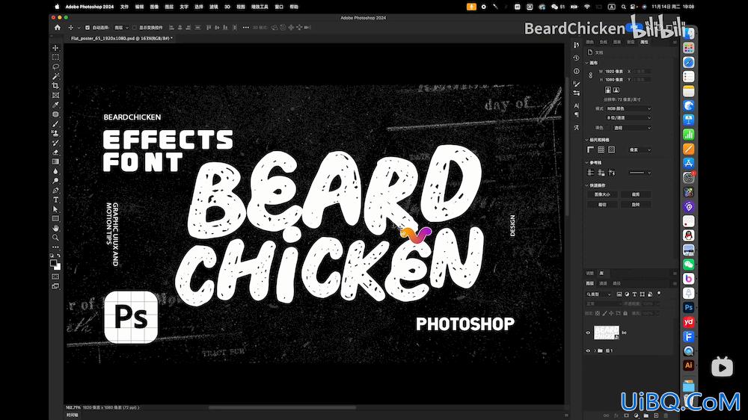This screenshot has height=420, width=748.
Task: Click the portrait orientation canvas button
Action: pos(607,90)
